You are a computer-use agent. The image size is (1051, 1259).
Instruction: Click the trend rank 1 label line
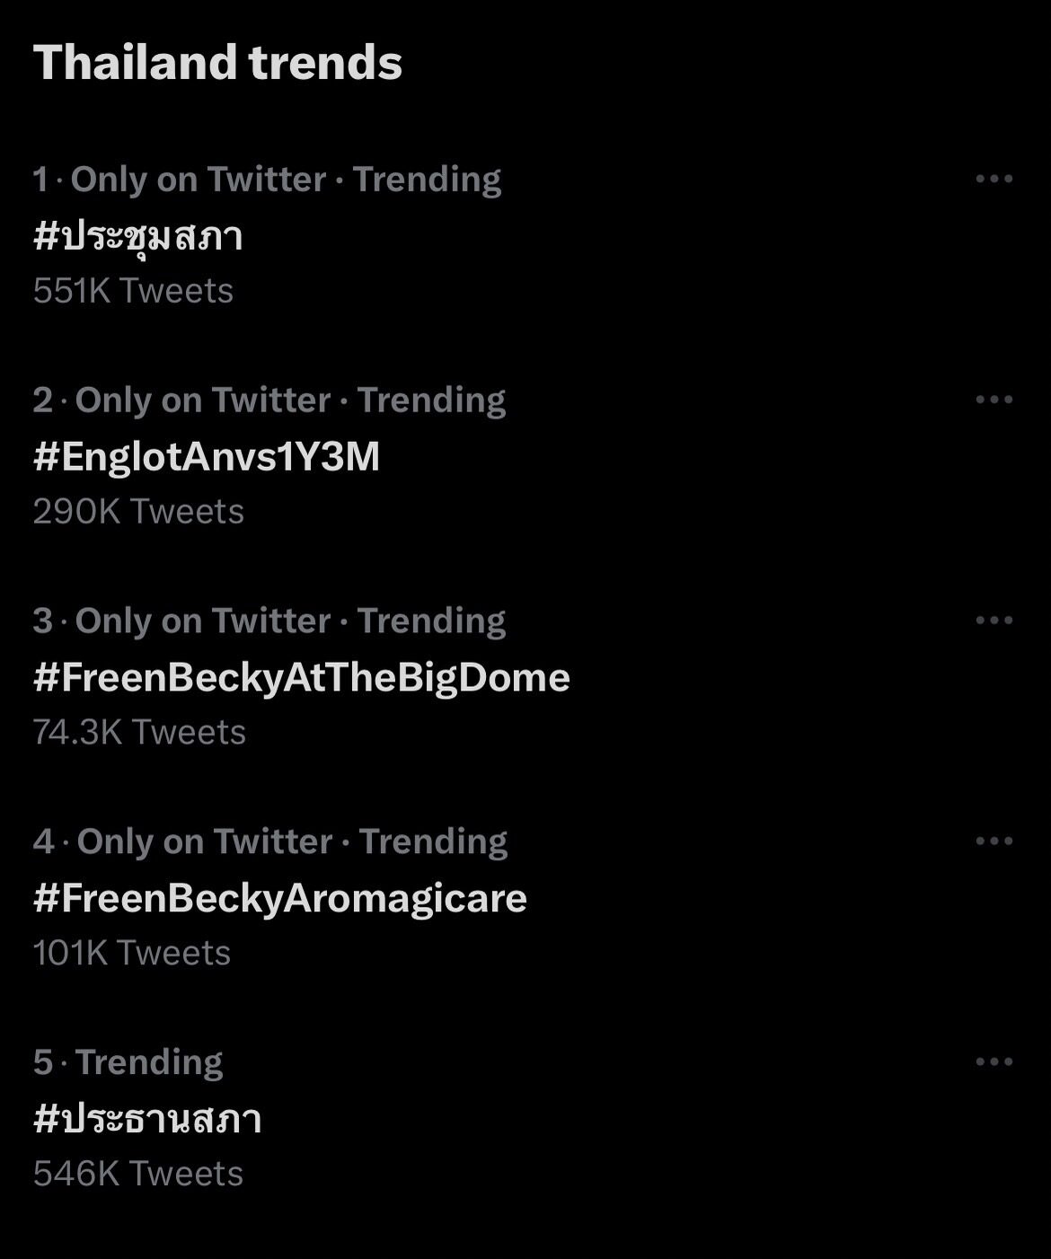(268, 180)
